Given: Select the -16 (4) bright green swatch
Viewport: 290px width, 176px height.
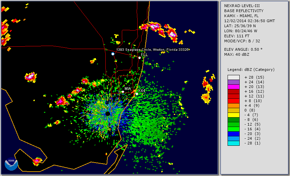Looking at the screenshot, I should coord(233,129).
